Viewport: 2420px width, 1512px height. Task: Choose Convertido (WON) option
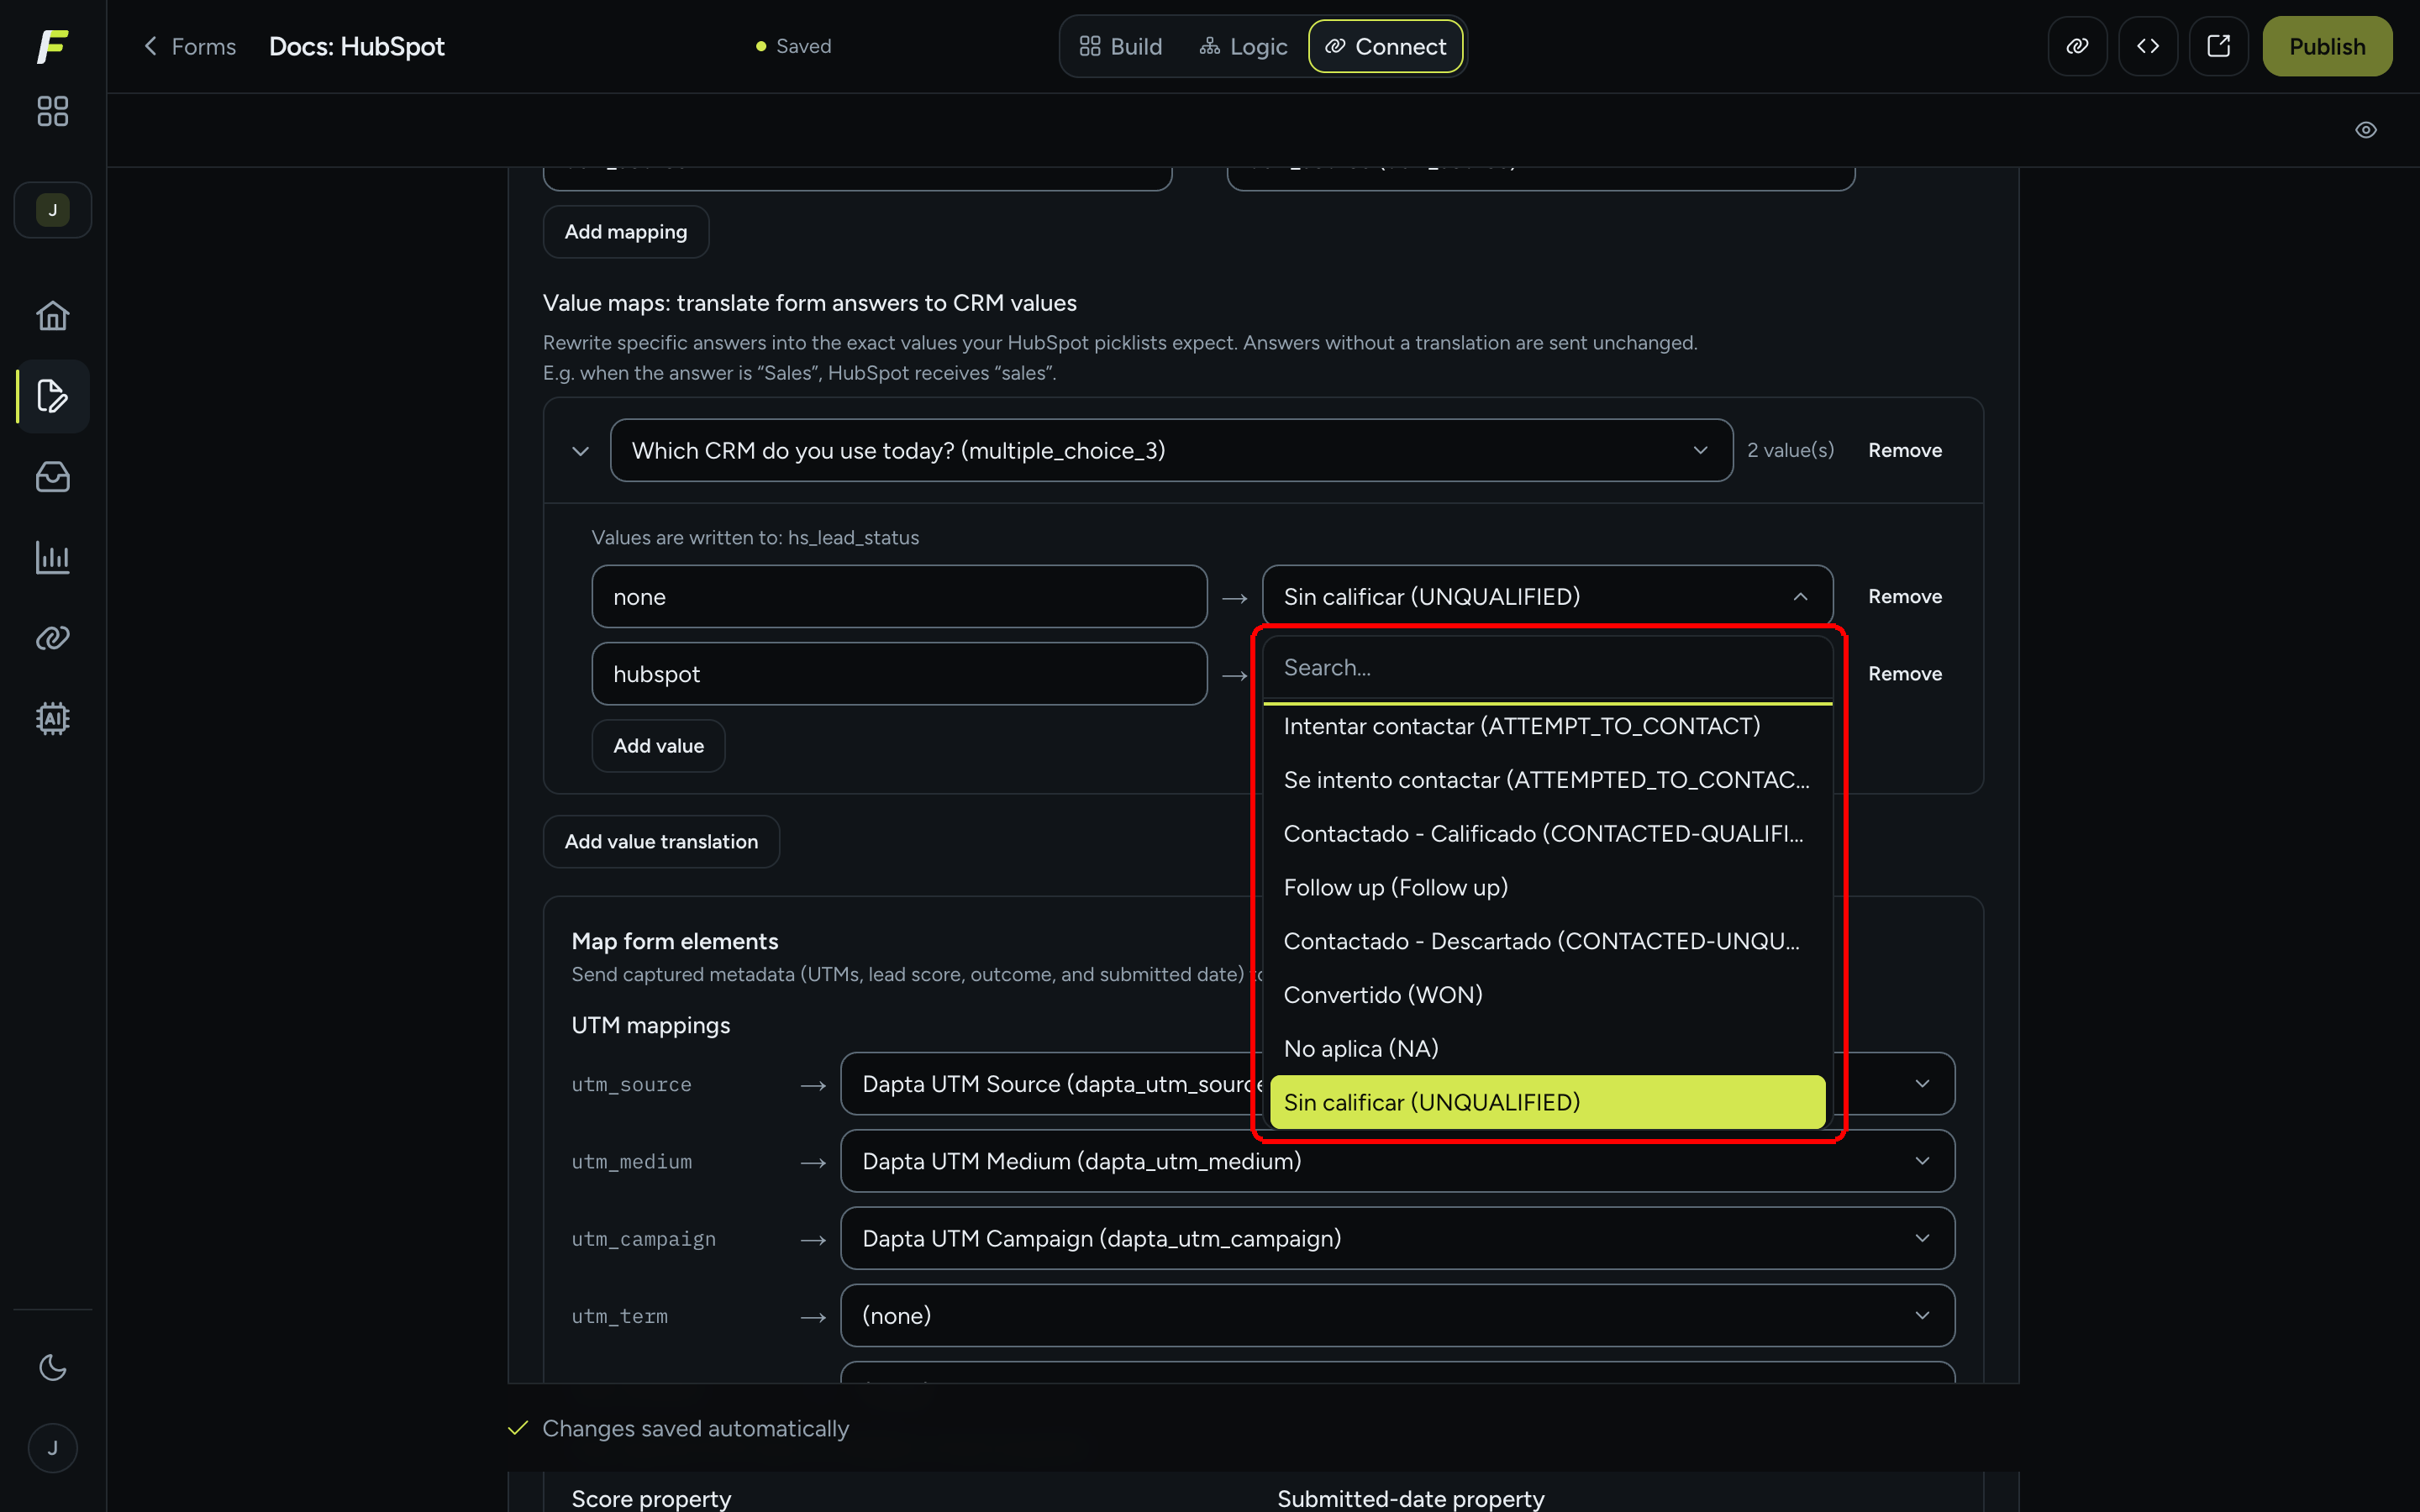[x=1547, y=995]
